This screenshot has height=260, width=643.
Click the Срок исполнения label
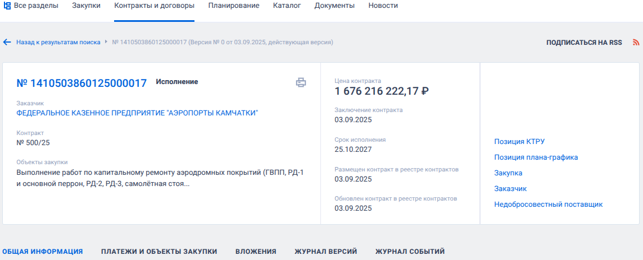click(x=360, y=140)
